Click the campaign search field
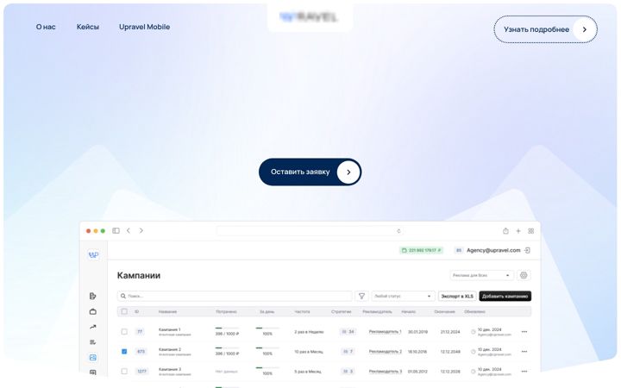Screen dimensions: 621x388 (235, 296)
